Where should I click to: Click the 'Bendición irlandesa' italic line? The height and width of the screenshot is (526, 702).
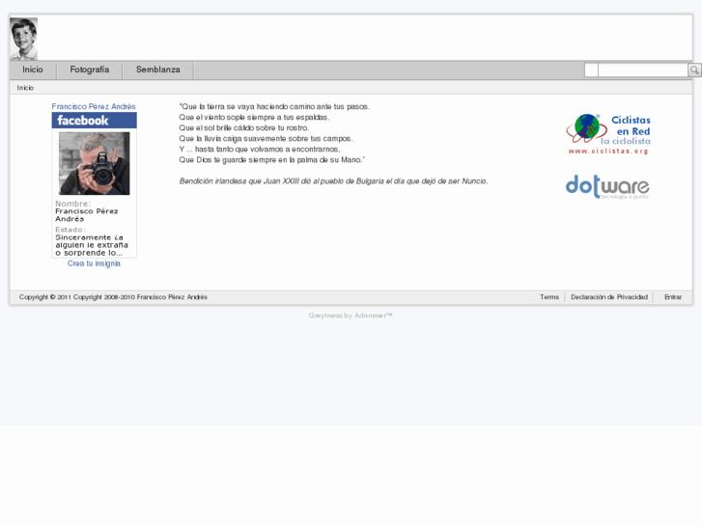coord(333,180)
